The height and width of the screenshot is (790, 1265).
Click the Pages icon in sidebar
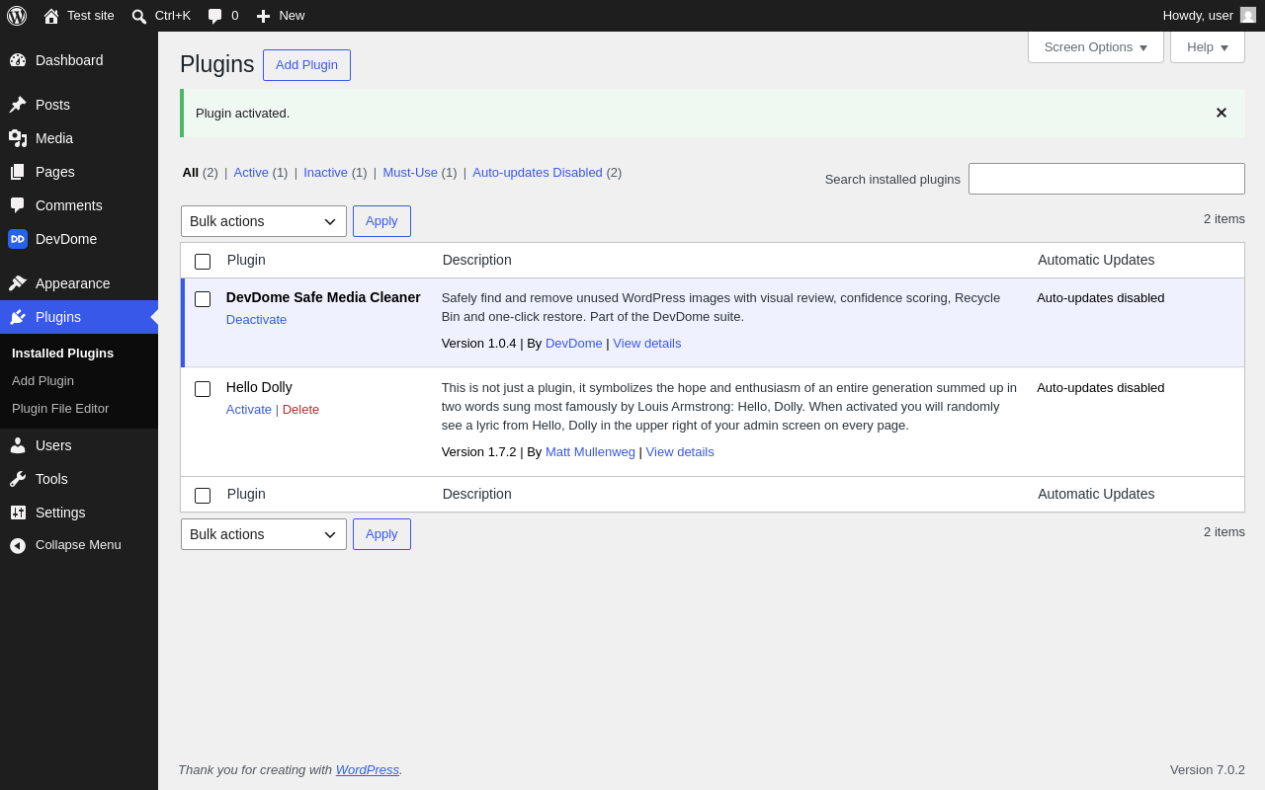tap(18, 172)
